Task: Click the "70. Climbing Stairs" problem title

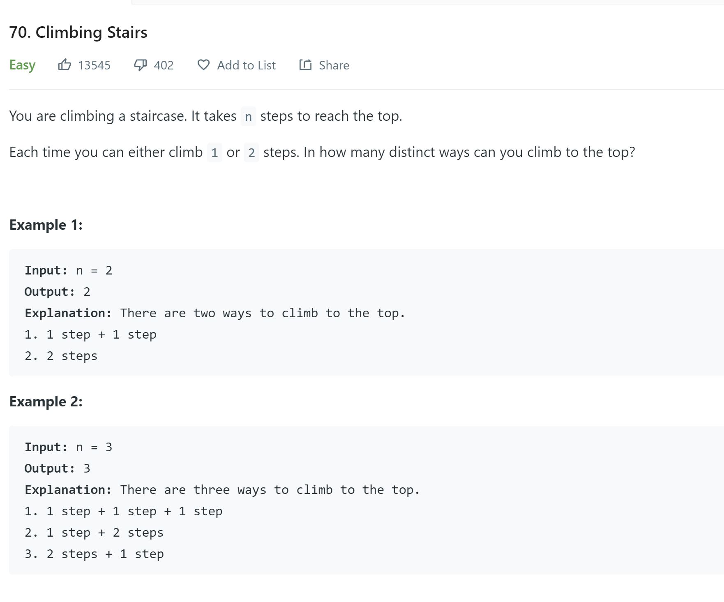Action: point(78,32)
